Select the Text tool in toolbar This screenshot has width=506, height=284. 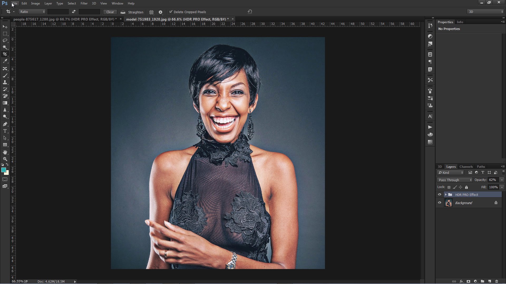[5, 131]
